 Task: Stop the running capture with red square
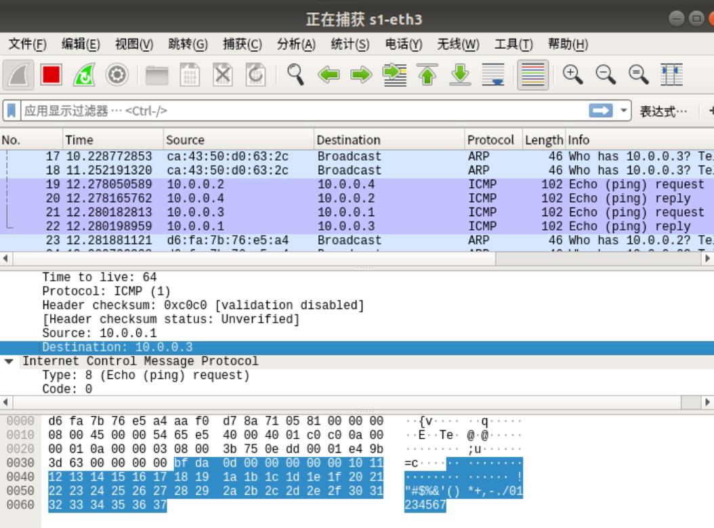tap(51, 75)
